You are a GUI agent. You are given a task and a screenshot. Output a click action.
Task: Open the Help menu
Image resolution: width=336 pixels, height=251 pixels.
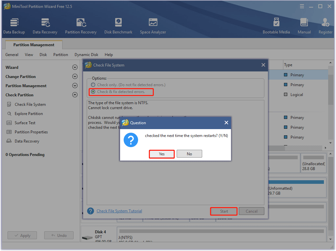pos(109,55)
